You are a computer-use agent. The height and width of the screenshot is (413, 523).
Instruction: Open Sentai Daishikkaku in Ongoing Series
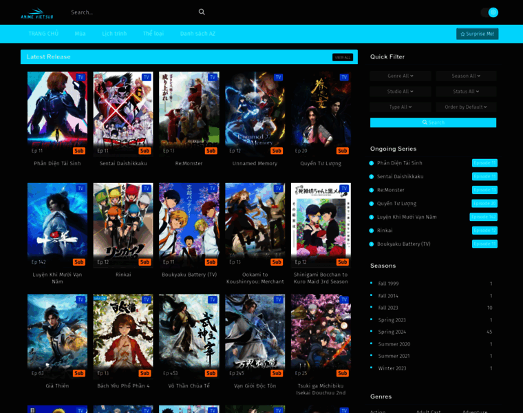[x=401, y=176]
